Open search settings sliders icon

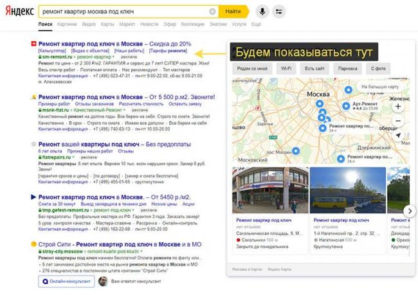coord(279,12)
